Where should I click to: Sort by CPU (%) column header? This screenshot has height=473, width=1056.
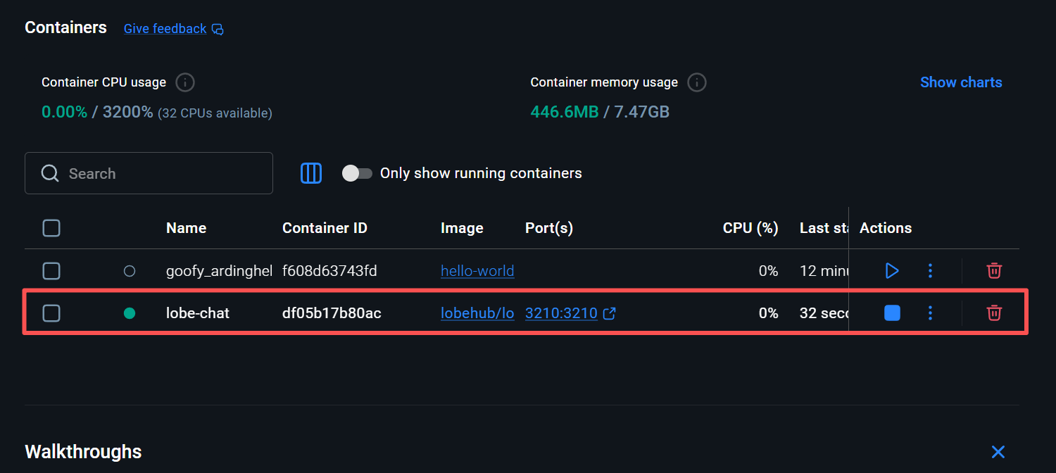(x=750, y=228)
